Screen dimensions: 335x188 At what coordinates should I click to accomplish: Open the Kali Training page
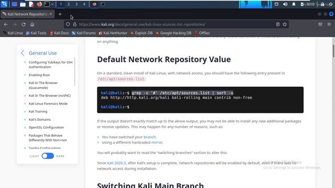(x=38, y=111)
